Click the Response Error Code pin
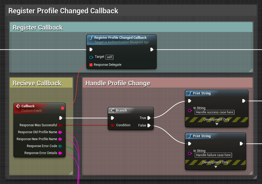Screen dimensions: 262x184 (x=60, y=146)
